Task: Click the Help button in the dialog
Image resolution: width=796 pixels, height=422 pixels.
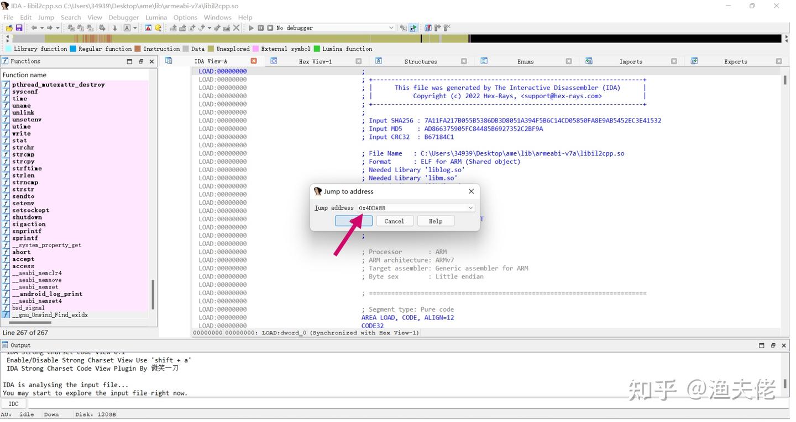Action: pyautogui.click(x=436, y=221)
